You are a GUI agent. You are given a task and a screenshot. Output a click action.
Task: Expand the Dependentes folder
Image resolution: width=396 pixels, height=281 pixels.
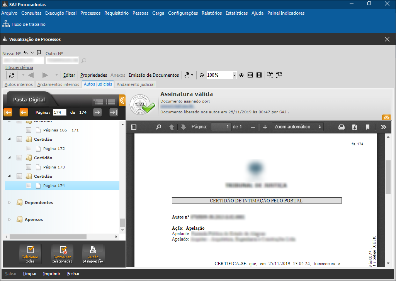point(10,202)
